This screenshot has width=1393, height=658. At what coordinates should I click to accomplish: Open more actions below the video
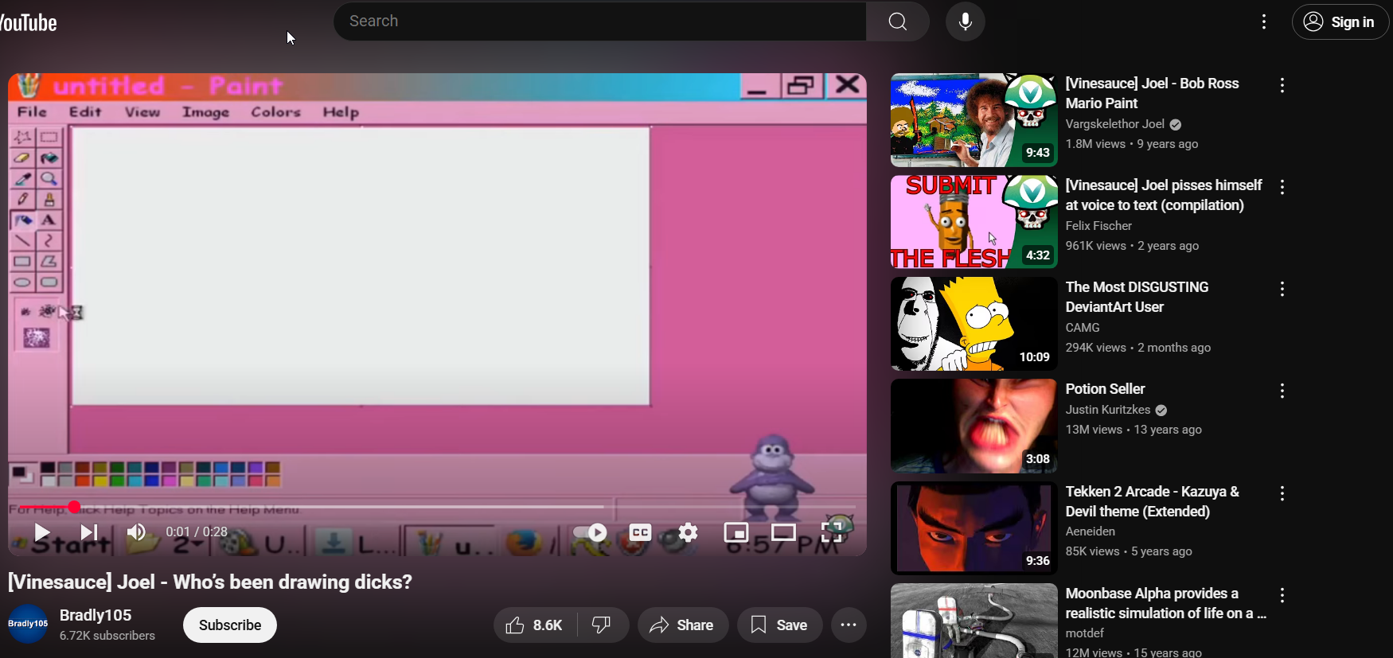point(849,625)
